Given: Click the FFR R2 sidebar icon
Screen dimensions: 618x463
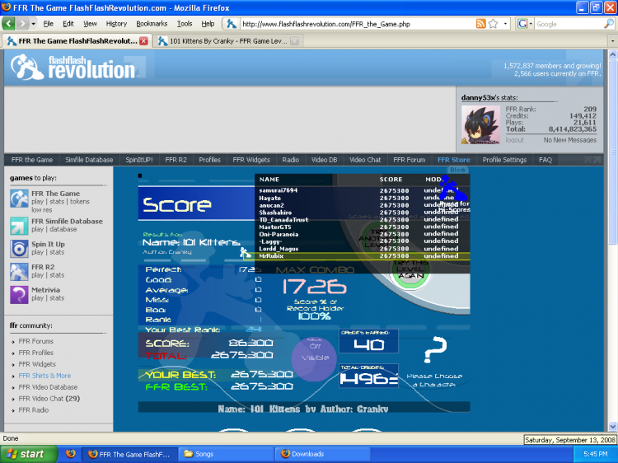Looking at the screenshot, I should tap(19, 272).
